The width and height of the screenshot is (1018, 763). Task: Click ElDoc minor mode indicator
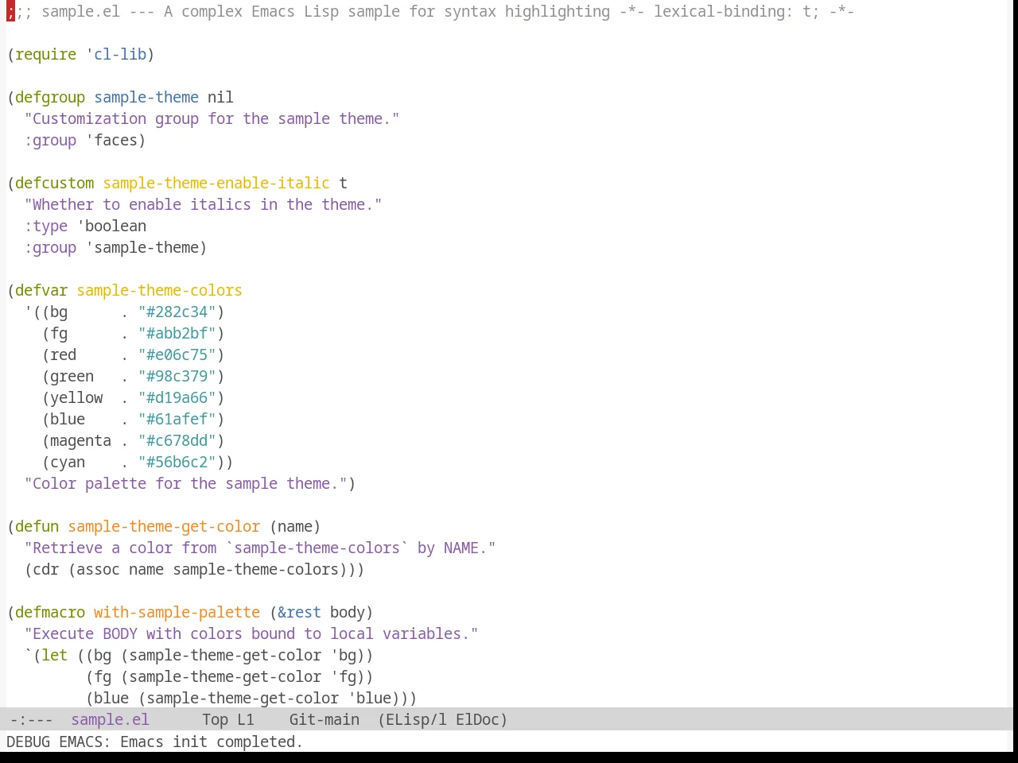tap(477, 719)
